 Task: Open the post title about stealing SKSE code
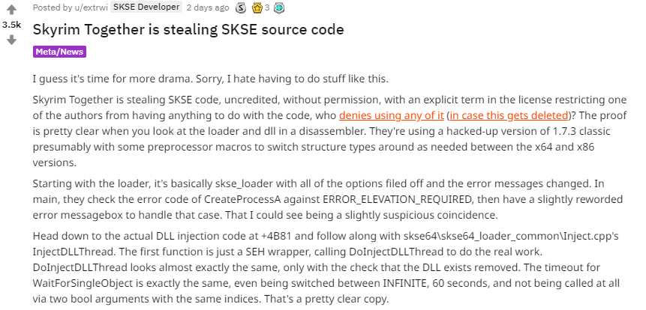pos(188,30)
